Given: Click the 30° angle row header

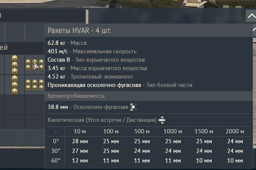Looking at the screenshot, I should tap(56, 151).
